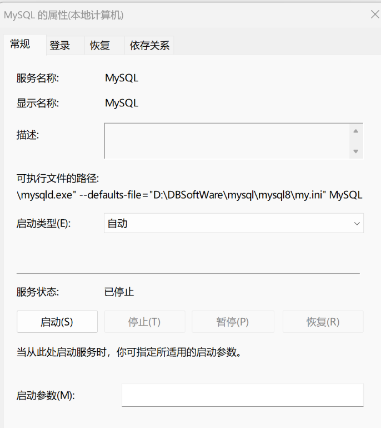The image size is (381, 428).
Task: Click the window title MySQL 的属性(本地计算机)
Action: [x=64, y=15]
